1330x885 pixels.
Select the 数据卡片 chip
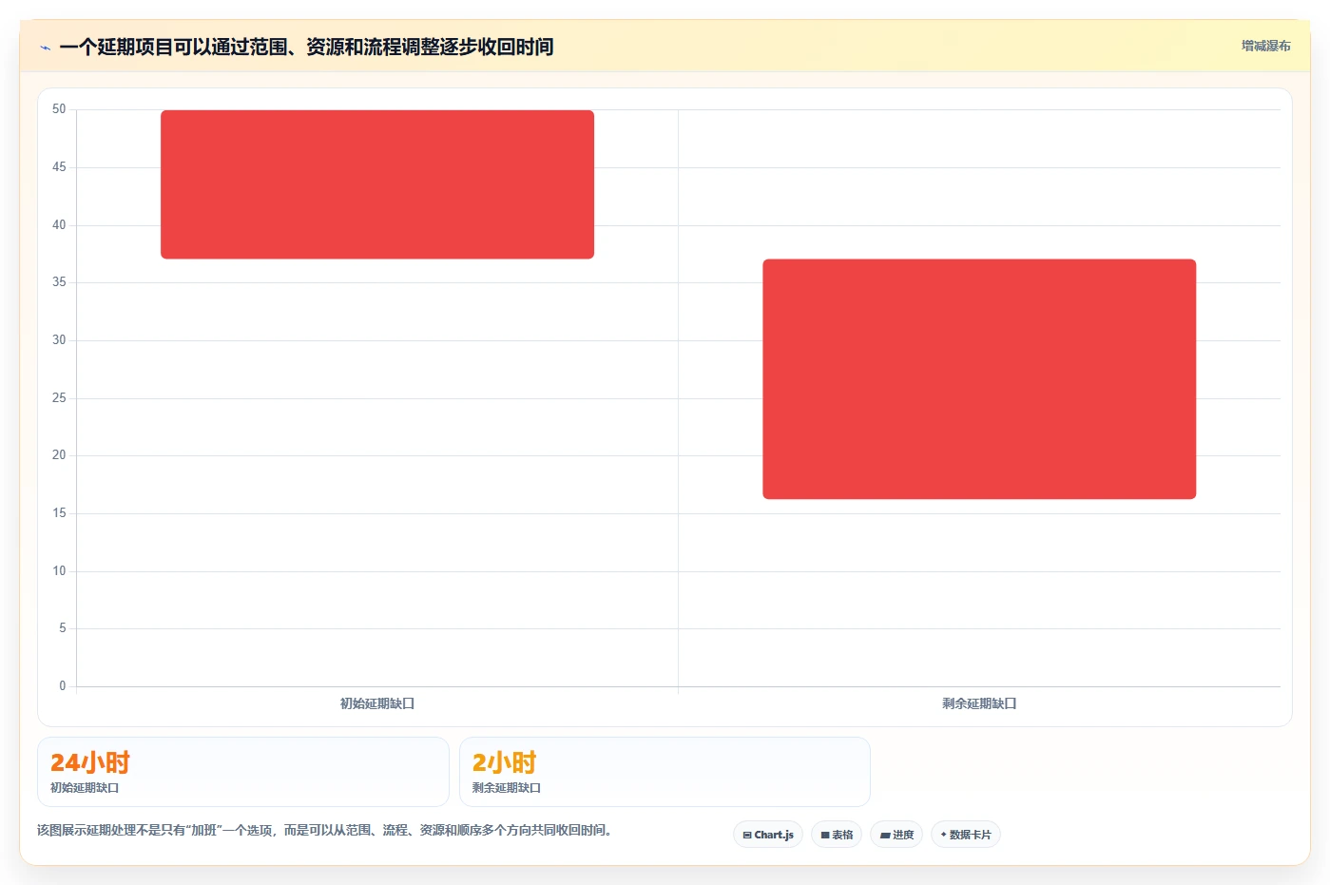(x=966, y=835)
